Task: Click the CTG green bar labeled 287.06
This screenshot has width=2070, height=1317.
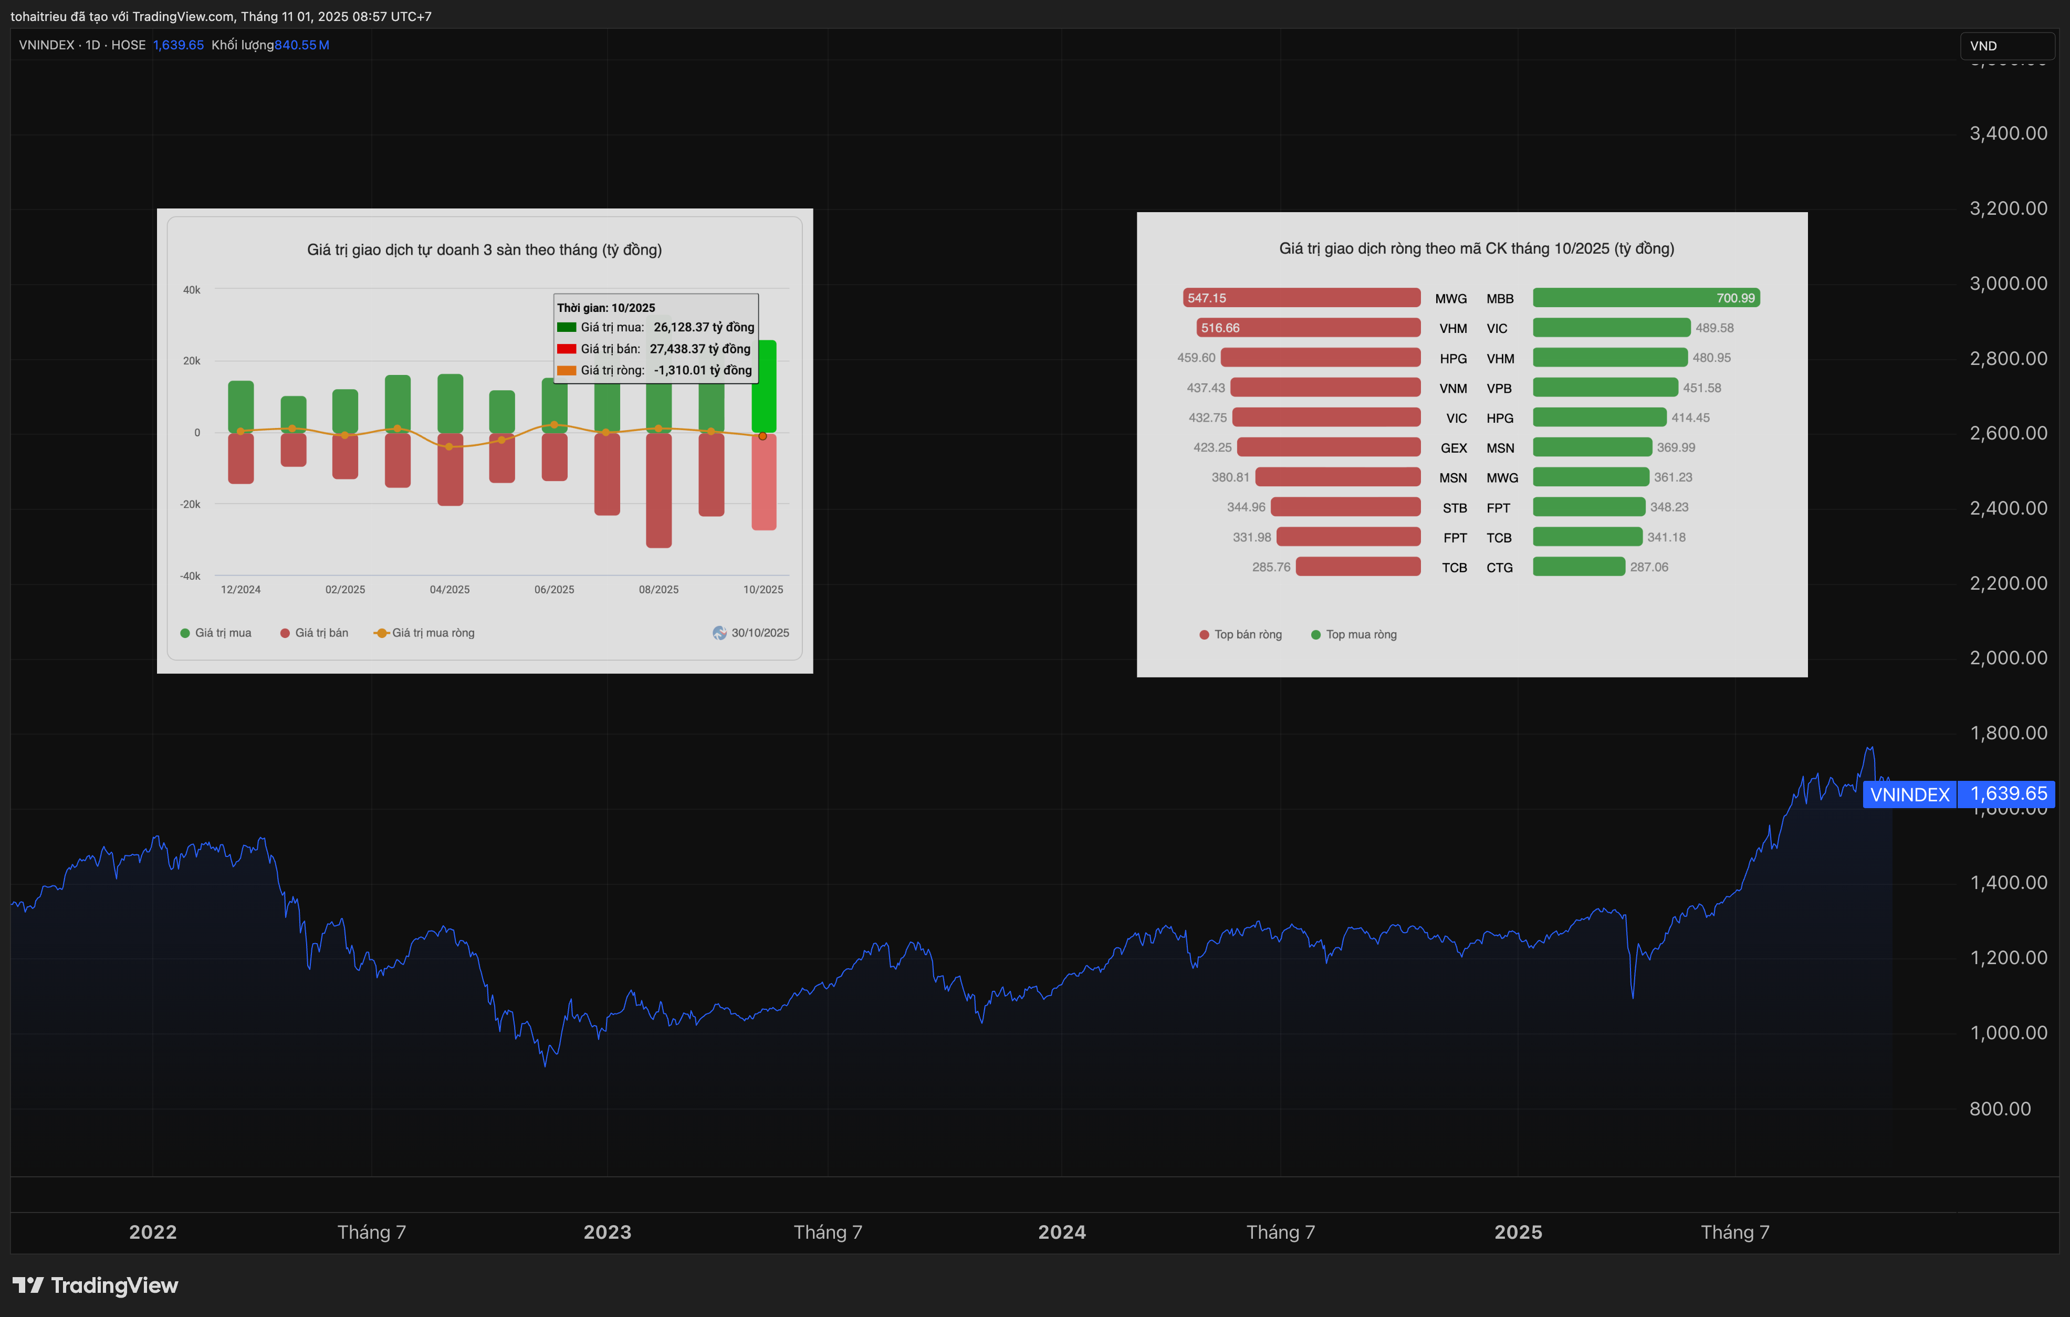Action: pyautogui.click(x=1579, y=567)
